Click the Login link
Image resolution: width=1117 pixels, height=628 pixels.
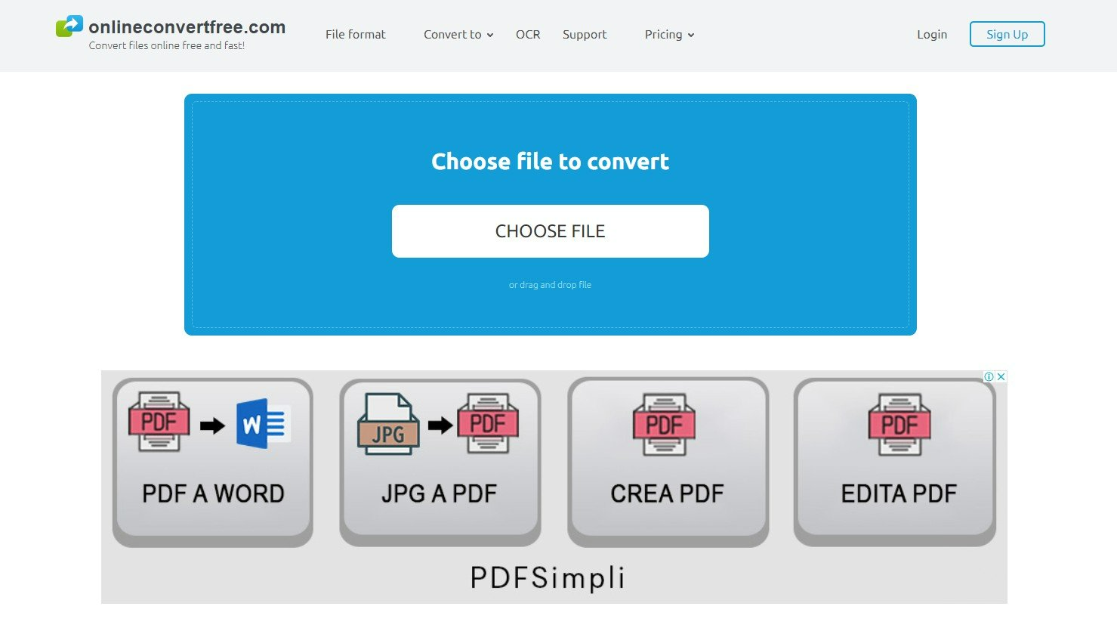(931, 35)
